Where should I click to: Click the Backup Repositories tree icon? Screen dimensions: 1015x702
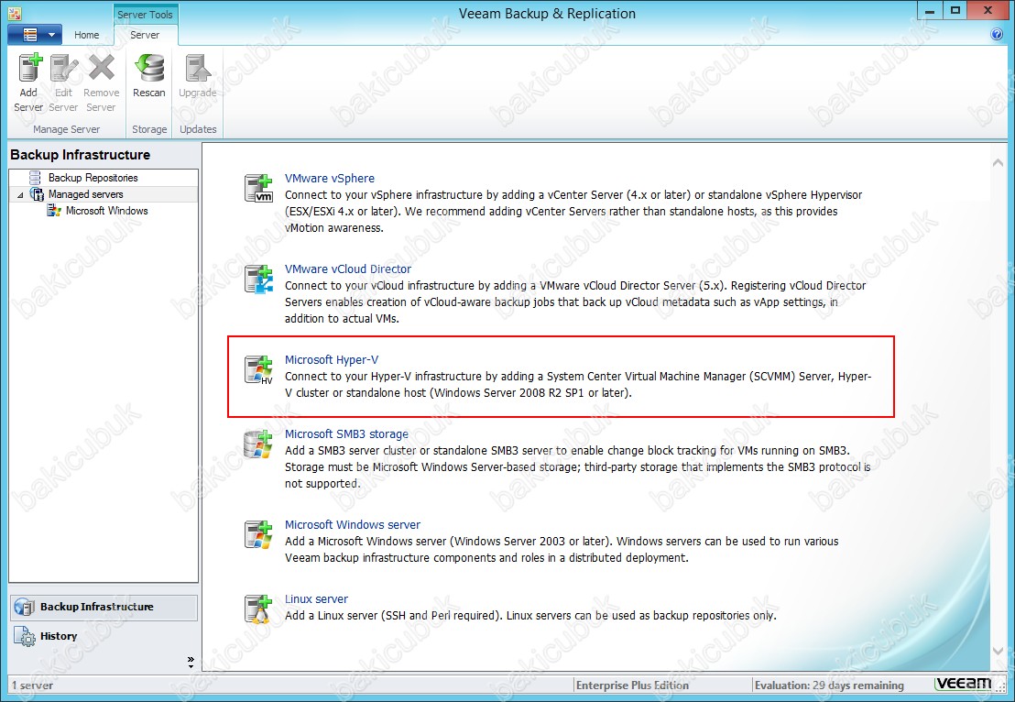click(x=35, y=178)
